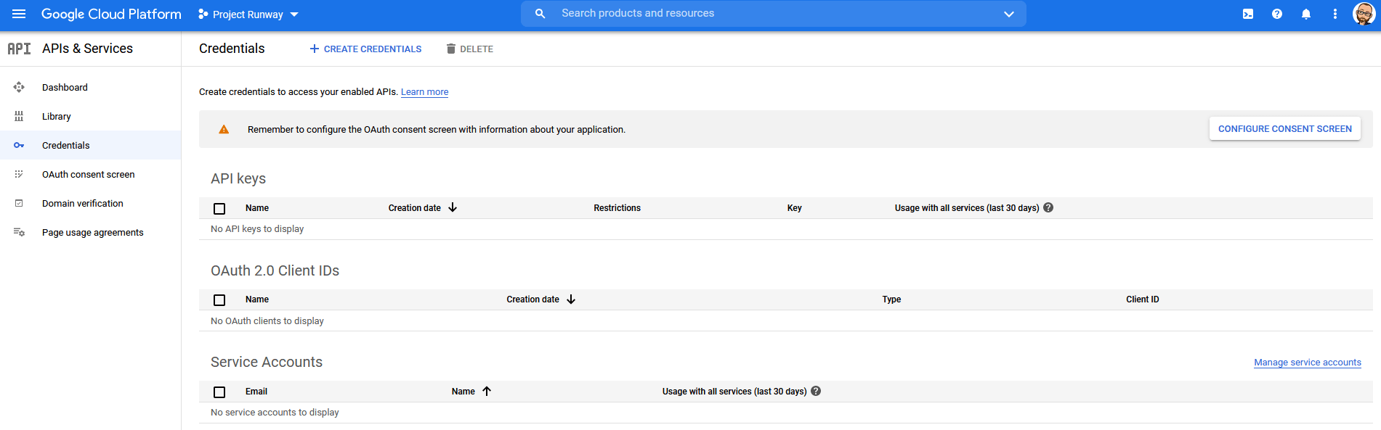Select all API keys checkbox
This screenshot has height=430, width=1381.
pos(219,208)
